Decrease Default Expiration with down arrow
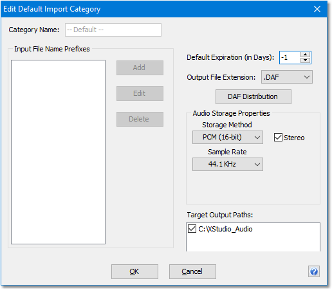Image resolution: width=332 pixels, height=290 pixels. pos(305,60)
